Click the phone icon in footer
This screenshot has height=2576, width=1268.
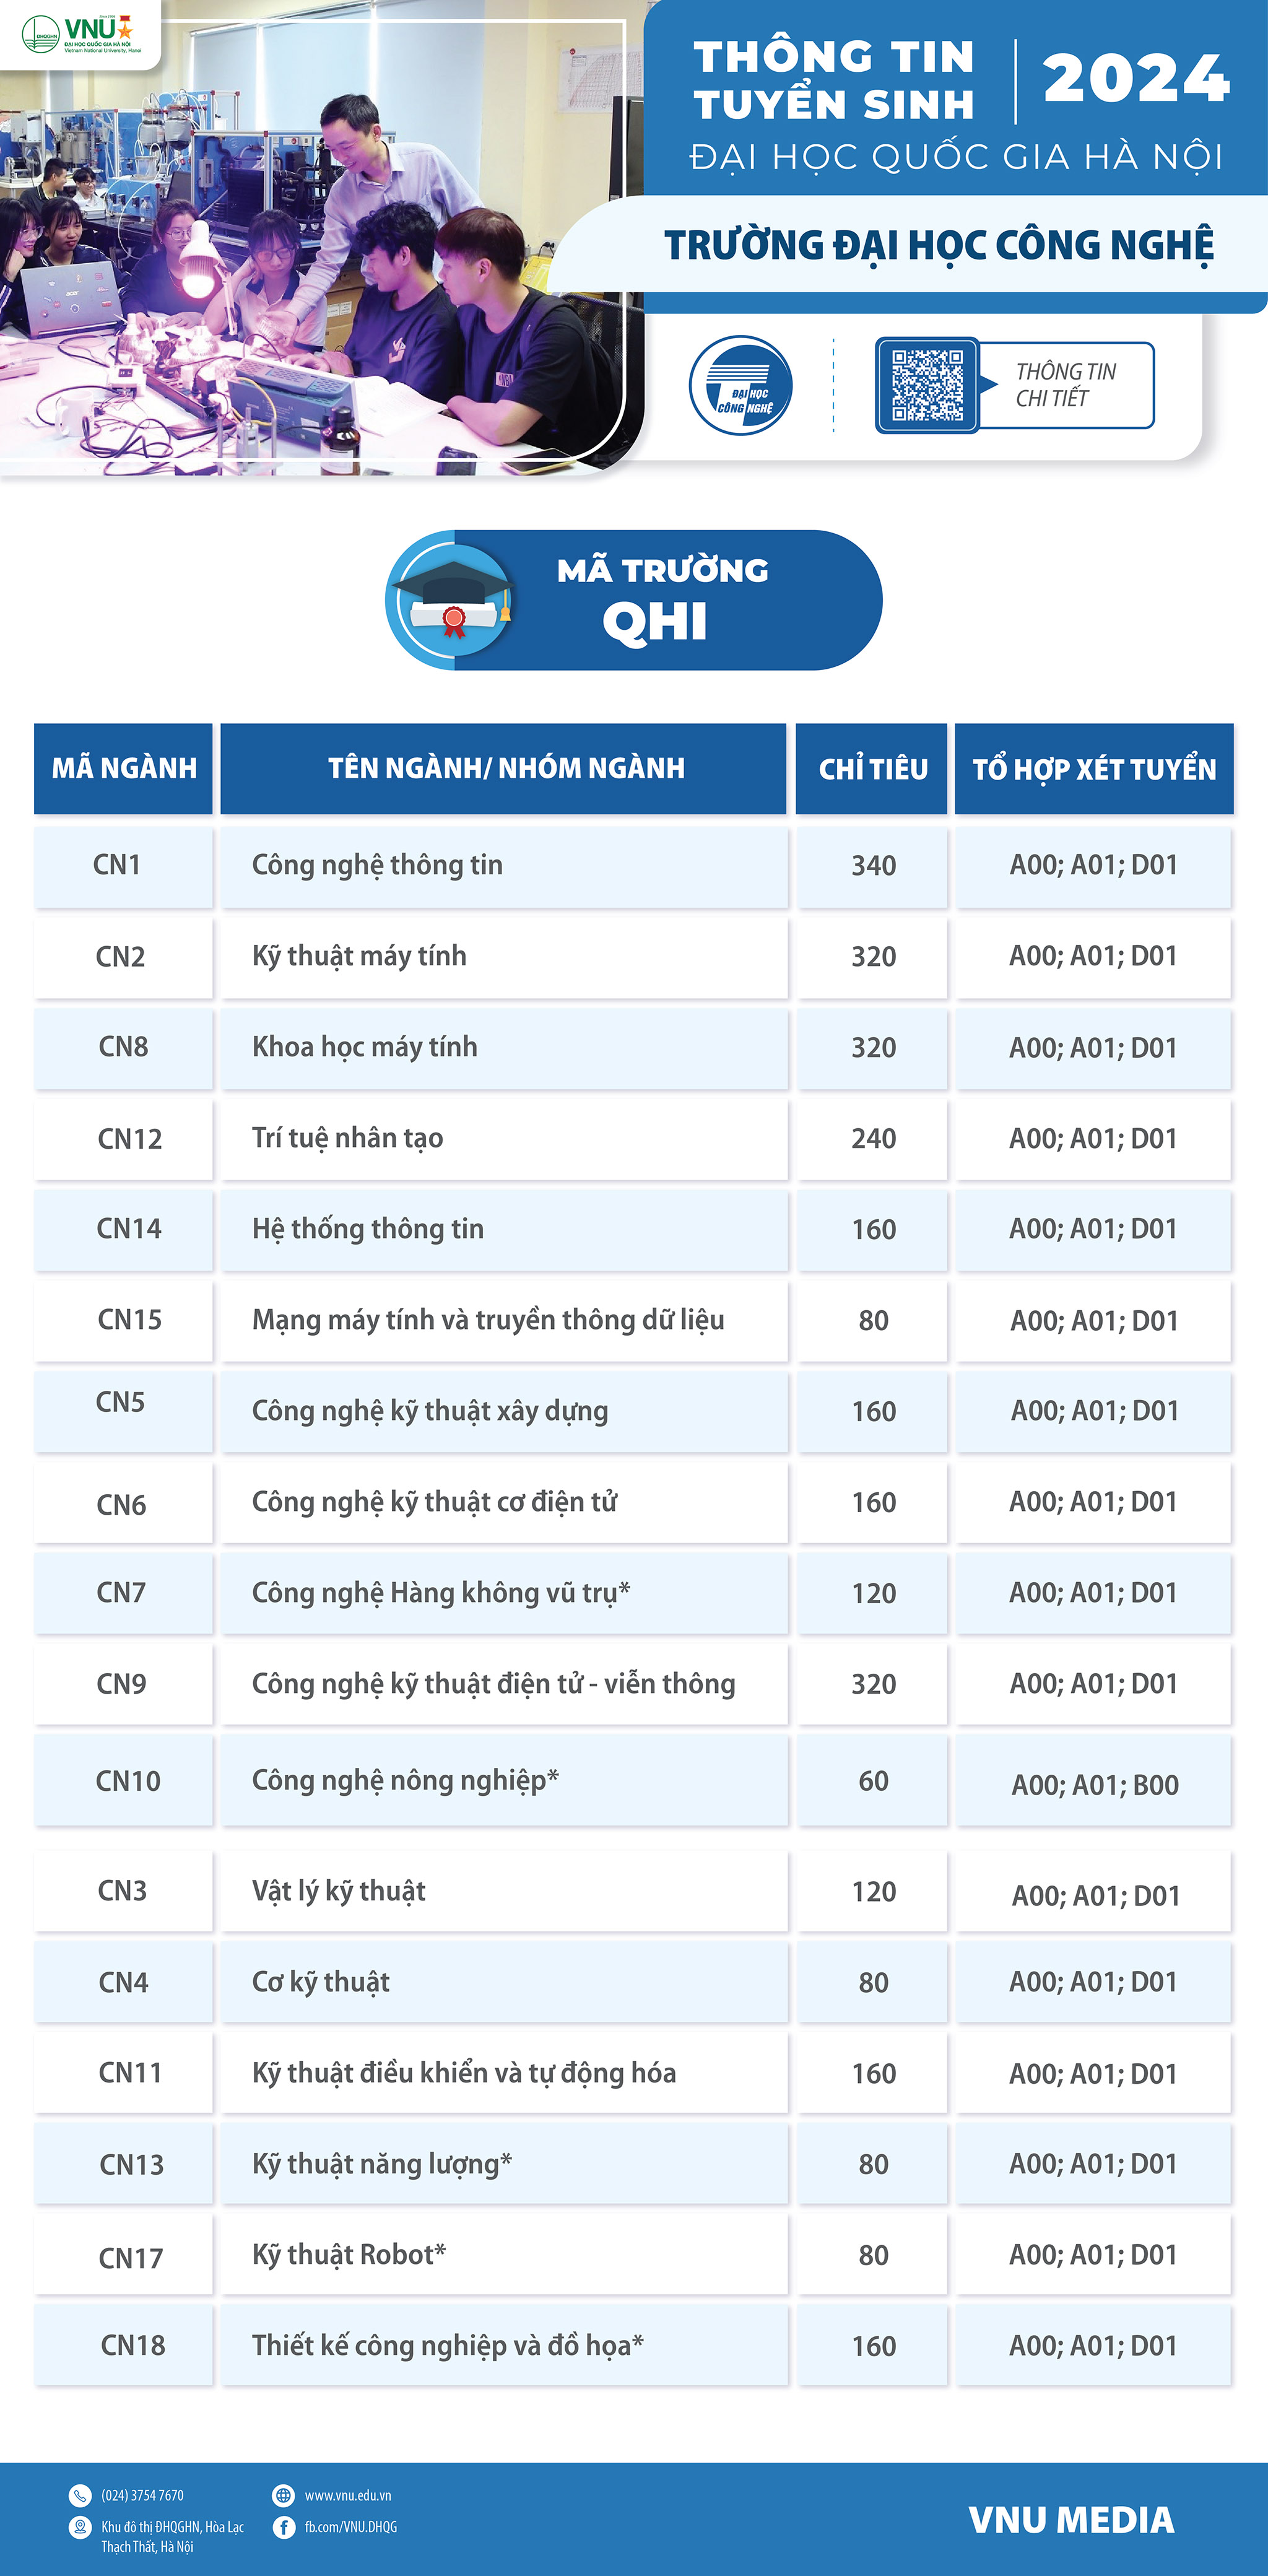[x=80, y=2495]
